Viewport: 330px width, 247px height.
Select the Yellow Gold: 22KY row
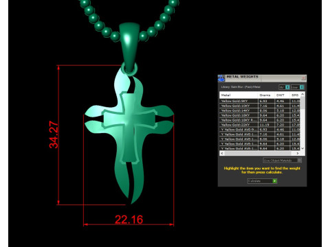pos(260,125)
